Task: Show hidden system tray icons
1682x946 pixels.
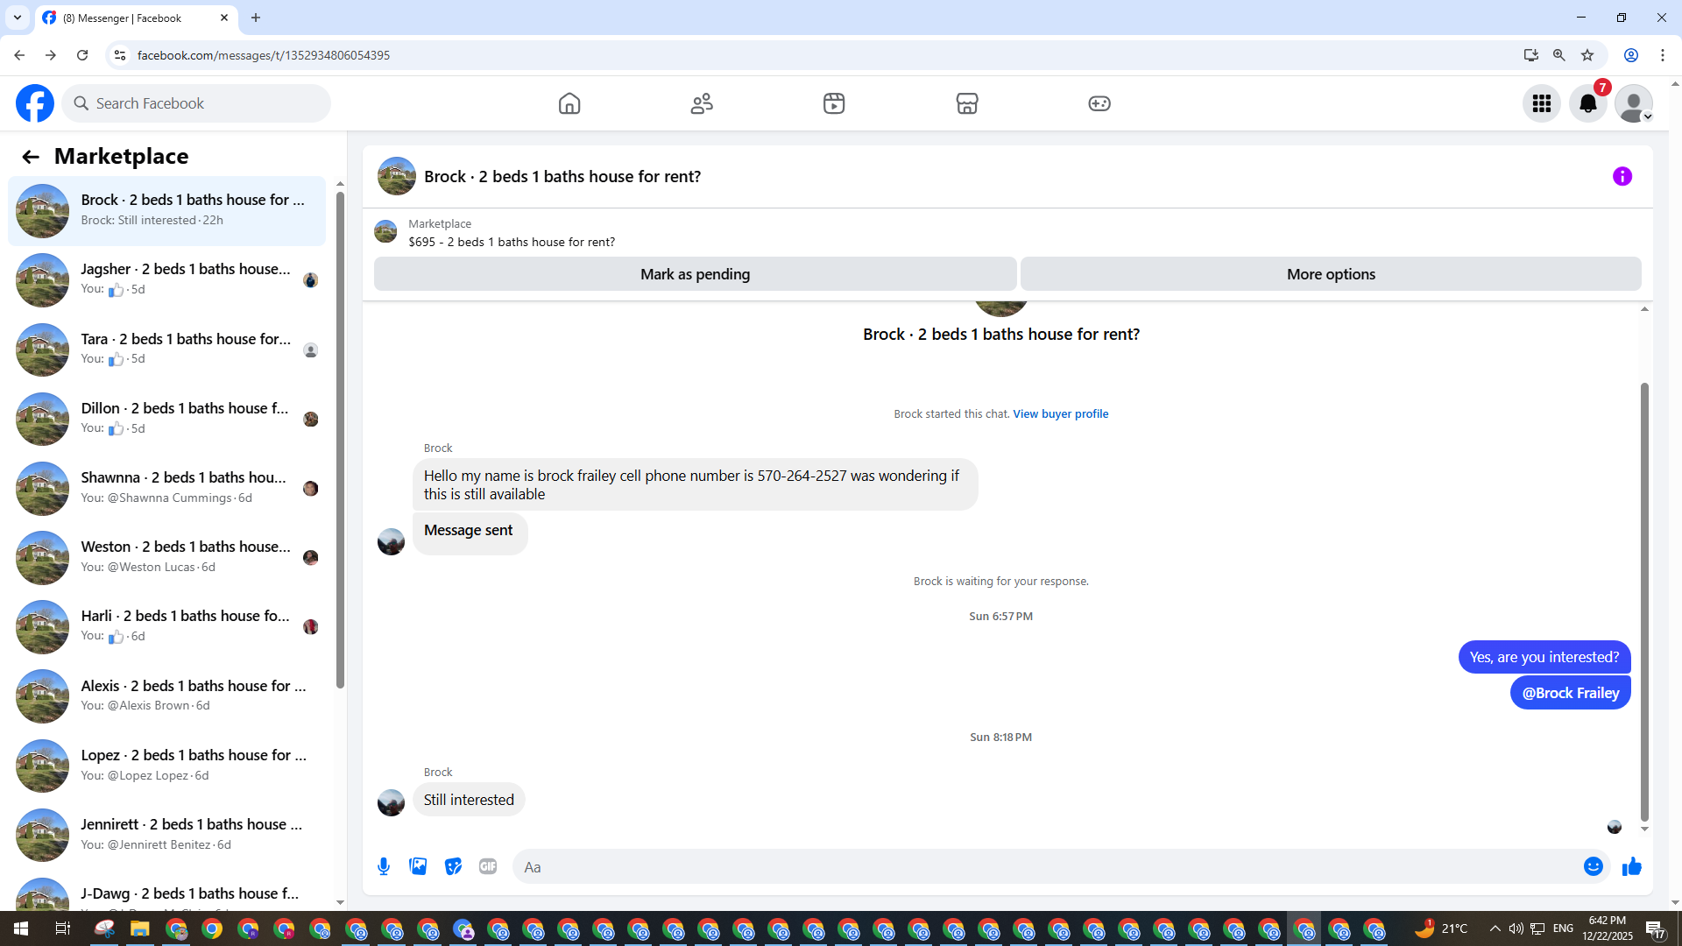Action: [1495, 928]
